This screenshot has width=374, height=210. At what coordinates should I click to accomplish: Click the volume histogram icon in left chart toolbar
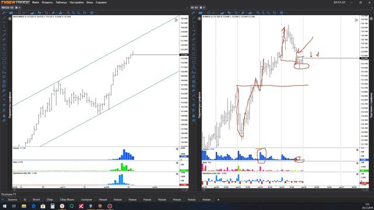coord(32,13)
